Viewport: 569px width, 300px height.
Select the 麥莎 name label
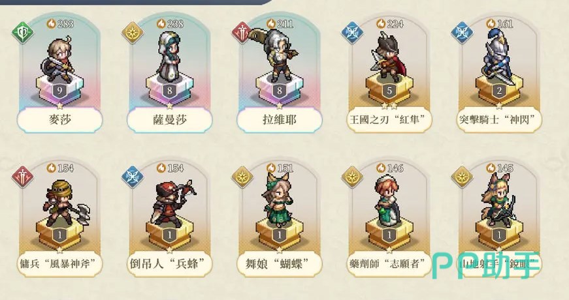60,119
